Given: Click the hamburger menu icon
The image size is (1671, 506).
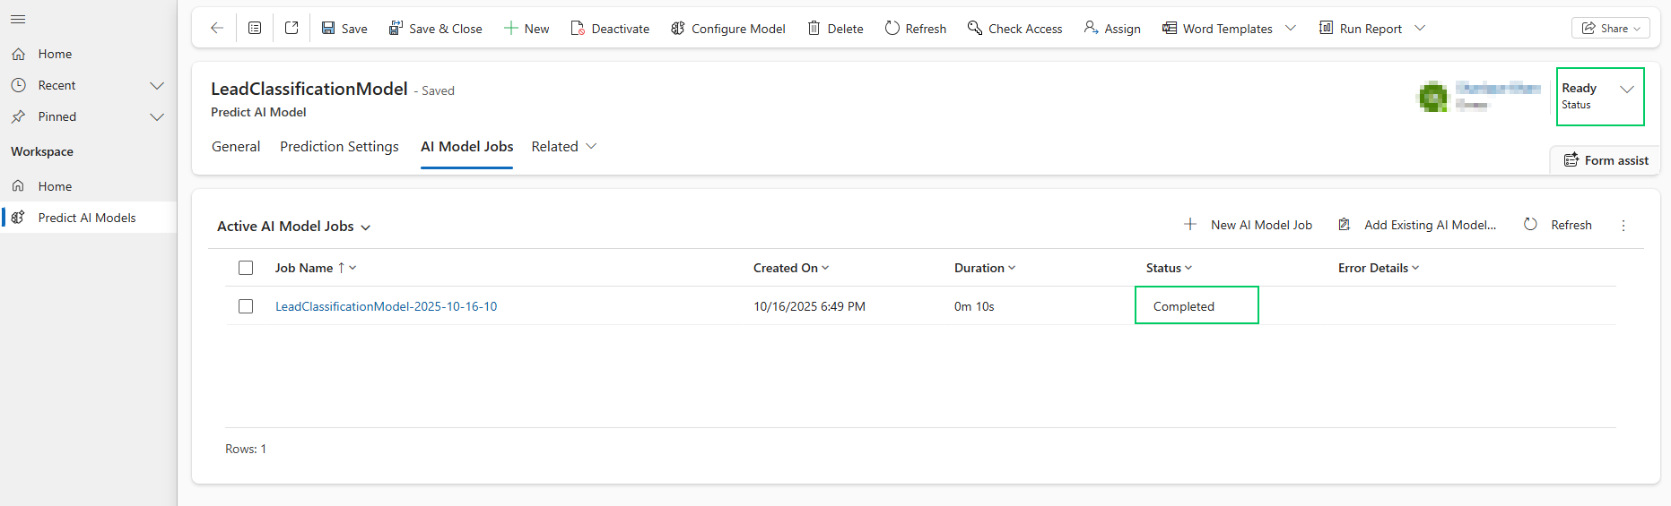Looking at the screenshot, I should click(x=18, y=20).
